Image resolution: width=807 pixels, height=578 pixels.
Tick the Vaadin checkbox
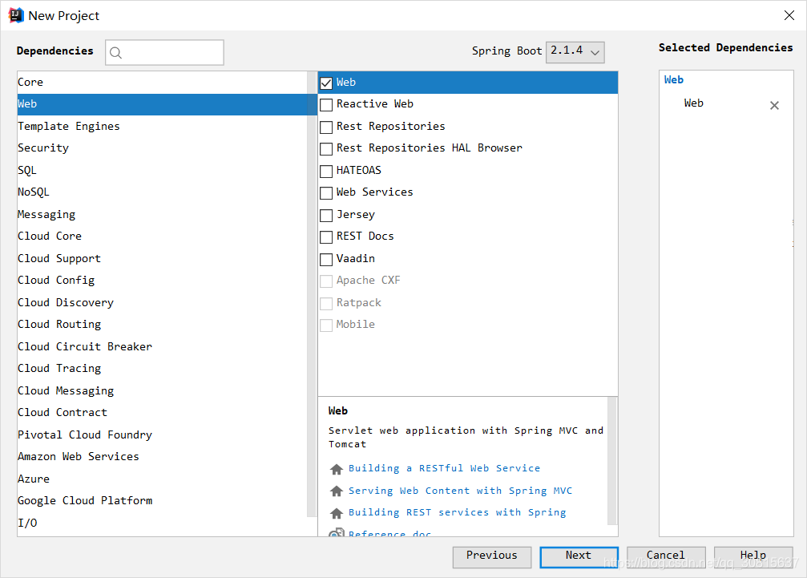[x=326, y=260]
